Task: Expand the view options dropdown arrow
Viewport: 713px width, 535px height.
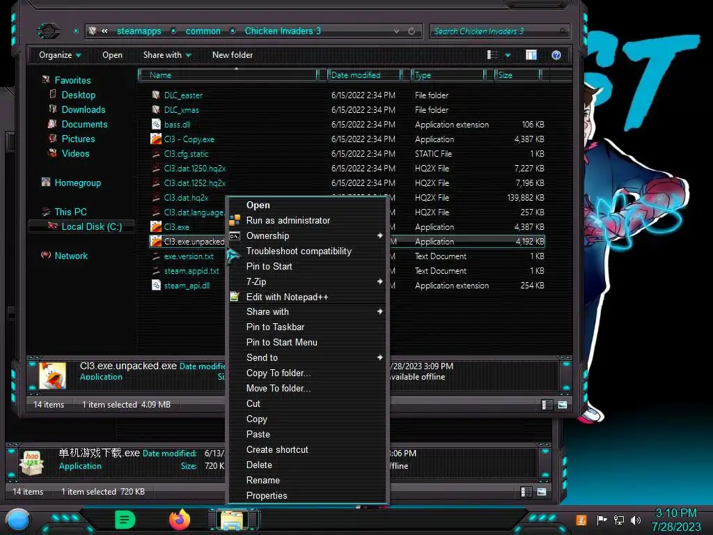Action: click(x=508, y=56)
